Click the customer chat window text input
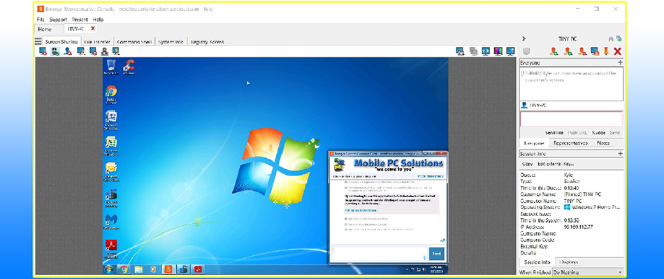 [x=379, y=254]
